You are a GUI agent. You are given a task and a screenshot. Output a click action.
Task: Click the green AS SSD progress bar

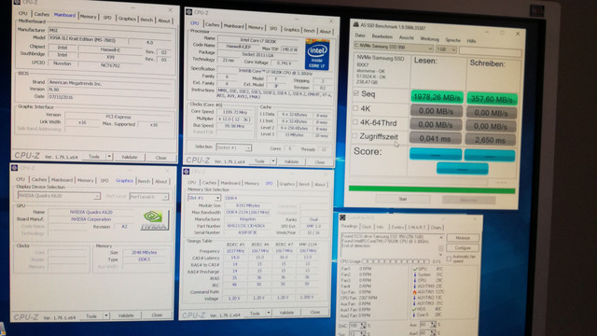[x=432, y=189]
